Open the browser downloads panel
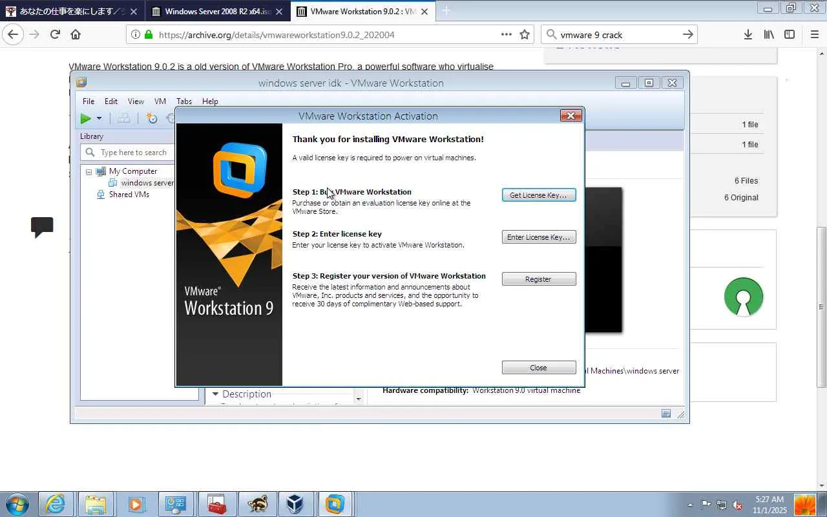827x517 pixels. click(x=748, y=35)
